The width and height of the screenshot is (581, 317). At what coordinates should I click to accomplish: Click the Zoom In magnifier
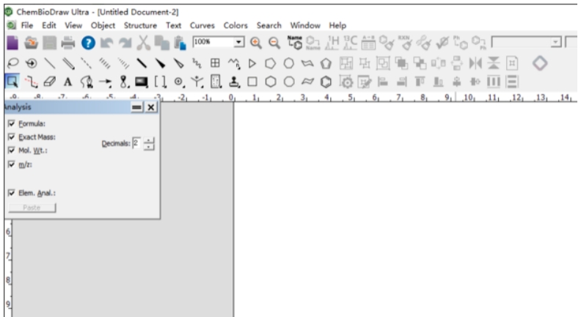click(x=256, y=43)
